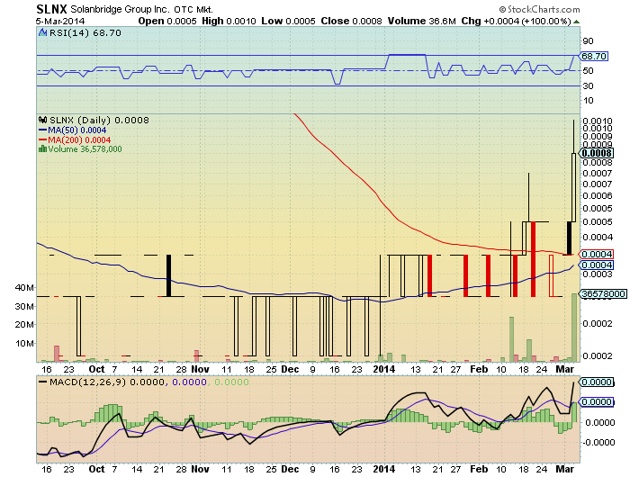Click the 2014 label on price chart axis
This screenshot has width=630, height=477.
384,369
